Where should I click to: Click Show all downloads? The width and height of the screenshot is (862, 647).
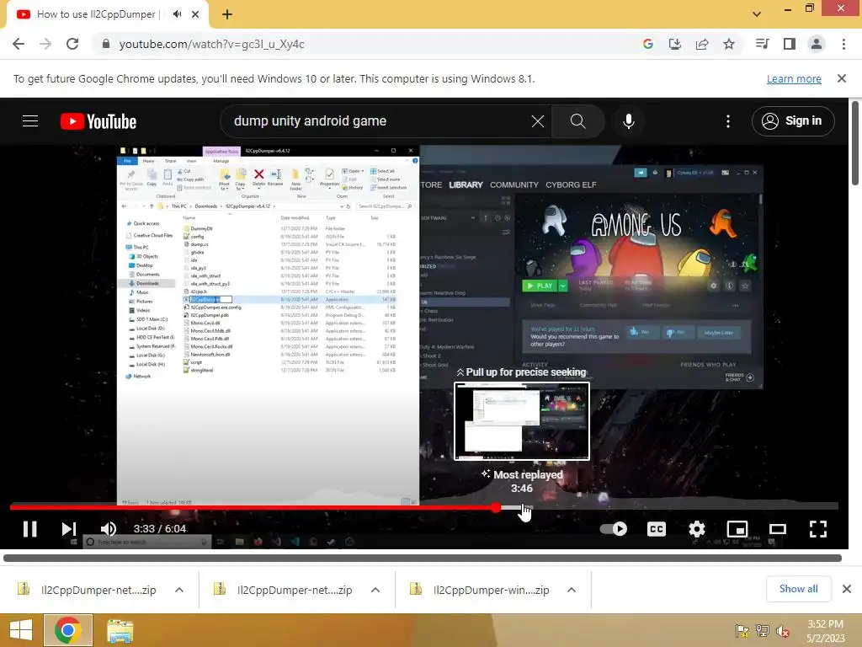798,589
